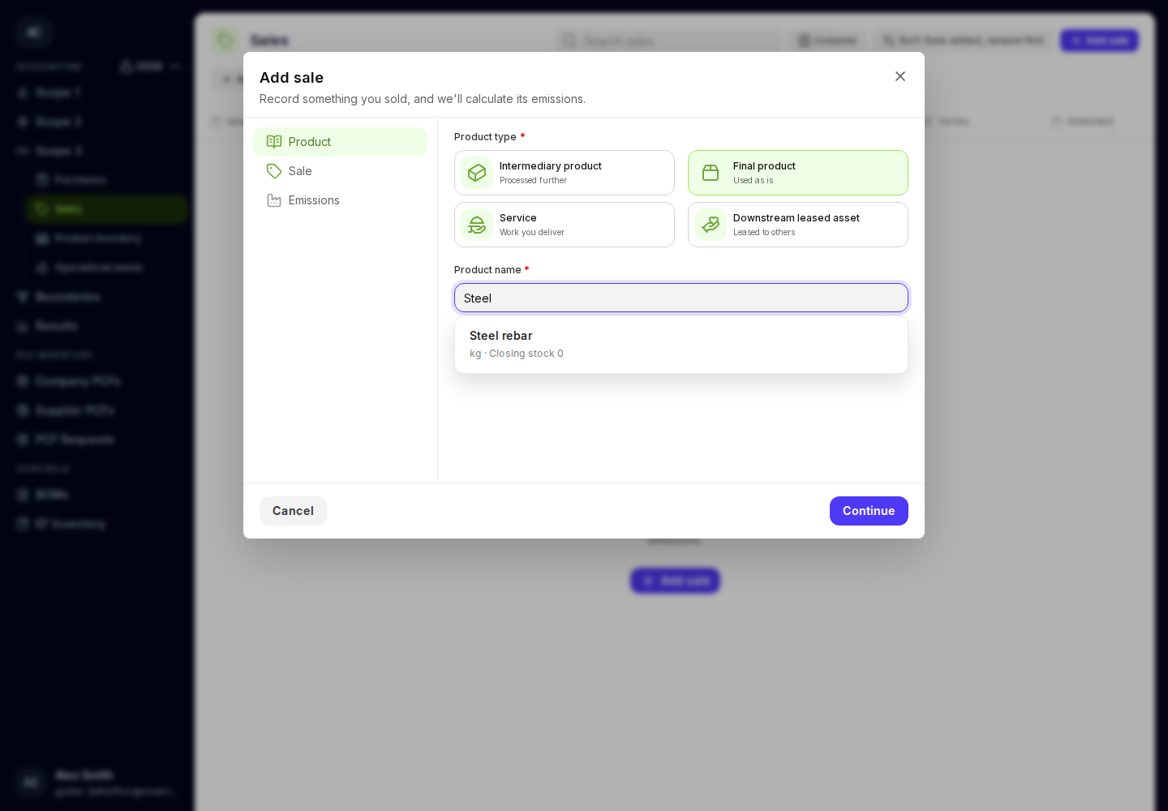Click the Sale tag icon in the step list
This screenshot has width=1168, height=811.
pos(274,171)
